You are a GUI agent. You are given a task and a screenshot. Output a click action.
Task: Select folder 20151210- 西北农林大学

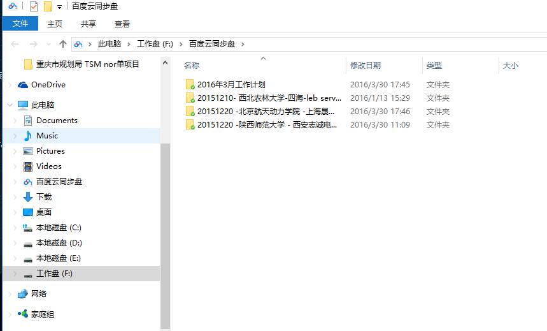[269, 98]
